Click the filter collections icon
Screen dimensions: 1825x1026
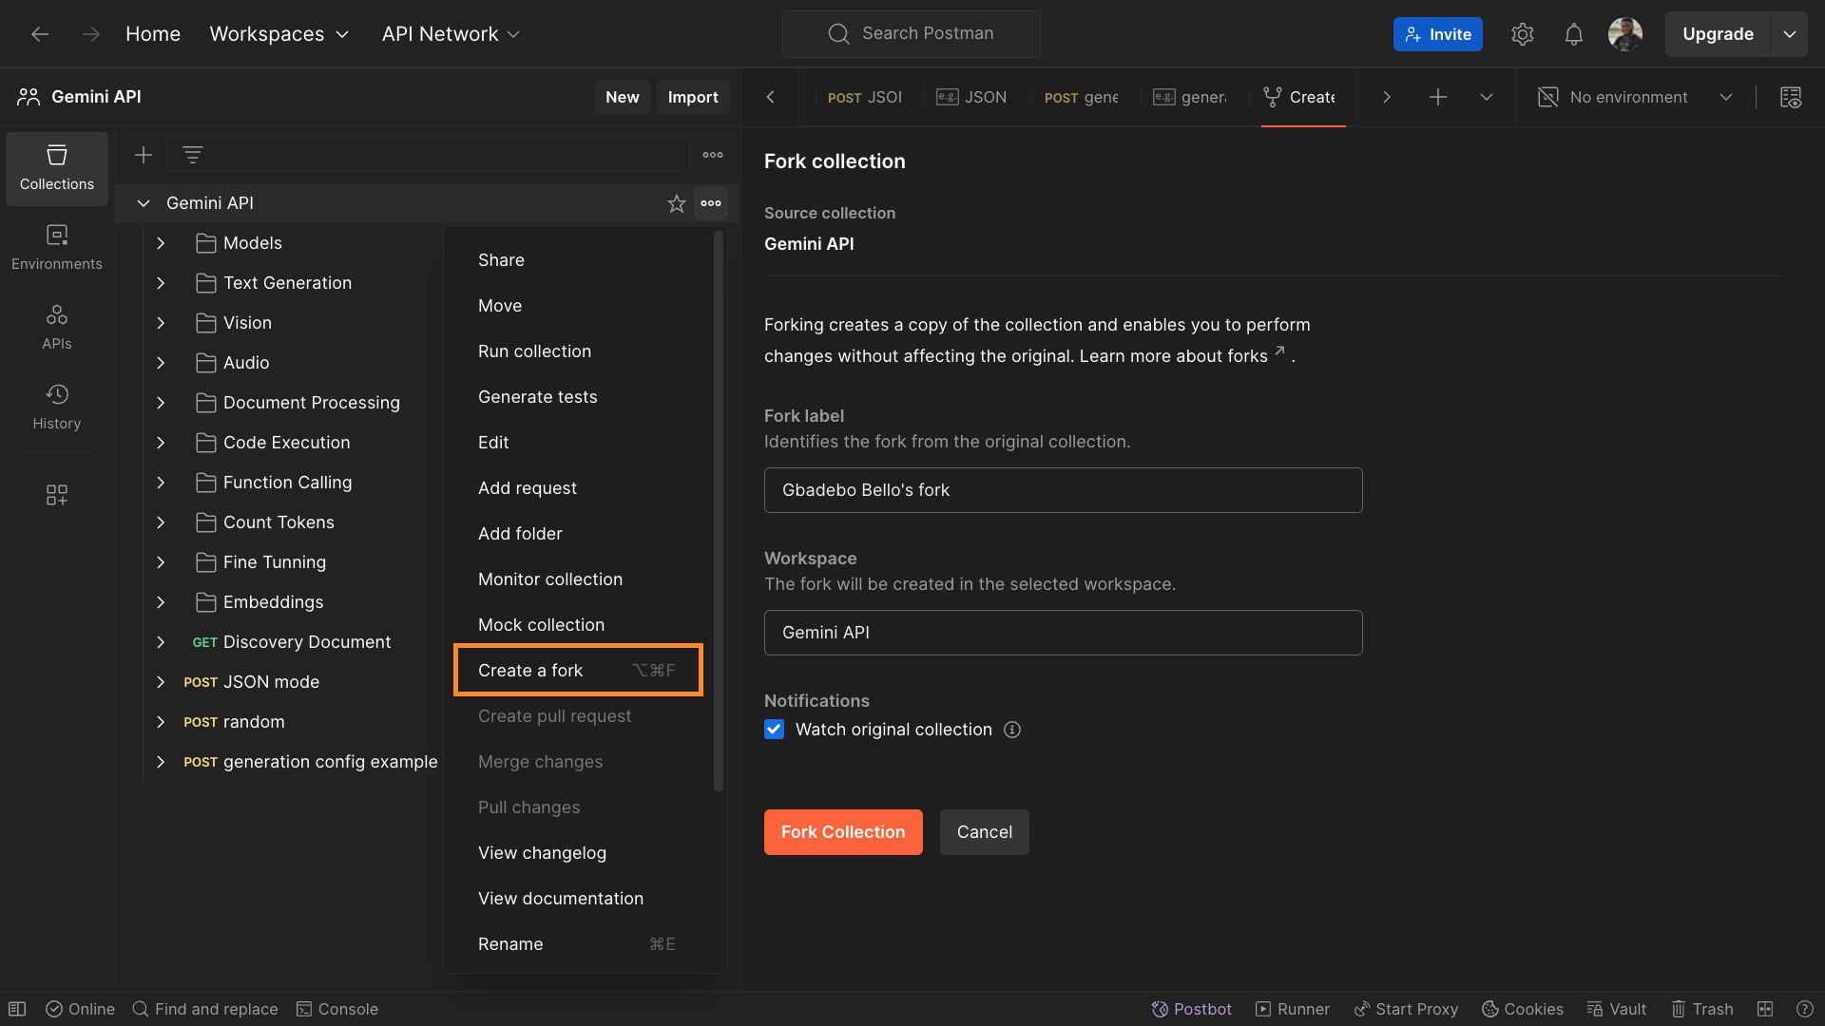coord(193,155)
